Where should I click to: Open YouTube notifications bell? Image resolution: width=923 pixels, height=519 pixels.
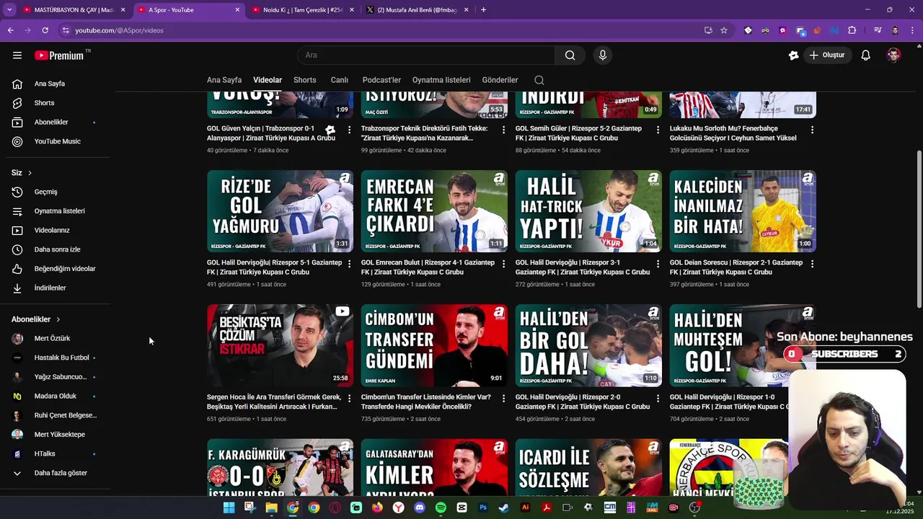click(866, 56)
